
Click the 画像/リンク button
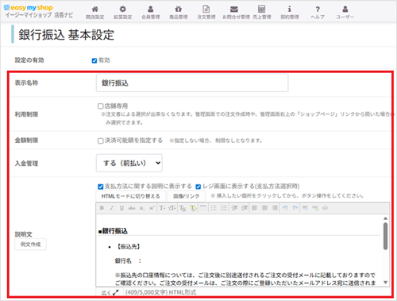tap(187, 196)
